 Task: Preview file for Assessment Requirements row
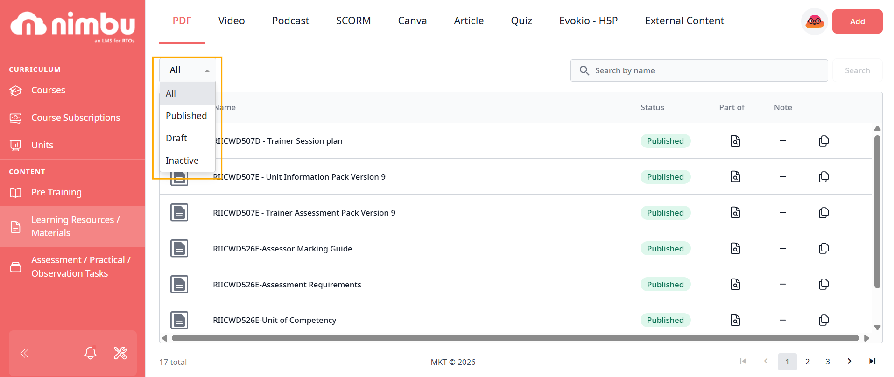coord(735,284)
